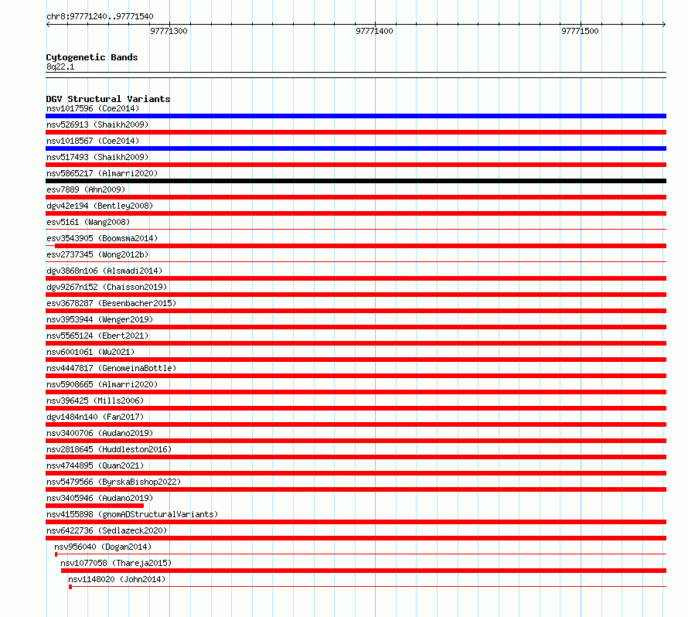Open nsv3405946 (Audano2019) label

tap(100, 498)
